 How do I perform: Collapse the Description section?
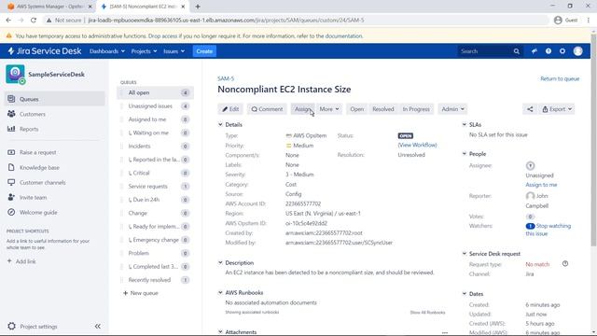click(x=220, y=262)
